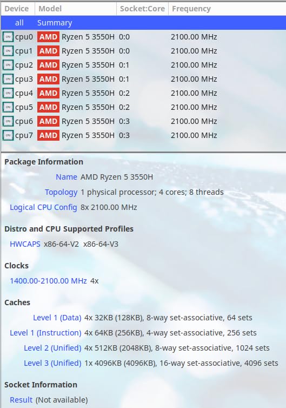Click the cpu0 chip icon
Image resolution: width=286 pixels, height=408 pixels.
[8, 37]
